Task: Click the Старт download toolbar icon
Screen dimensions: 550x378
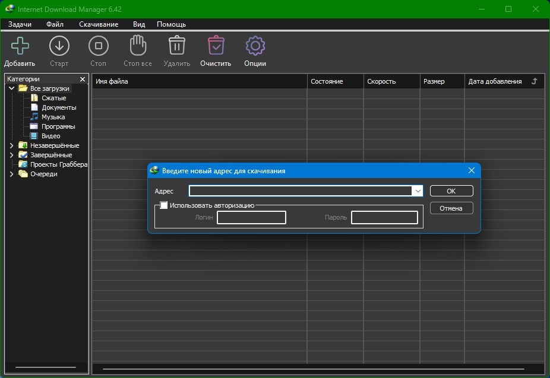Action: [59, 46]
